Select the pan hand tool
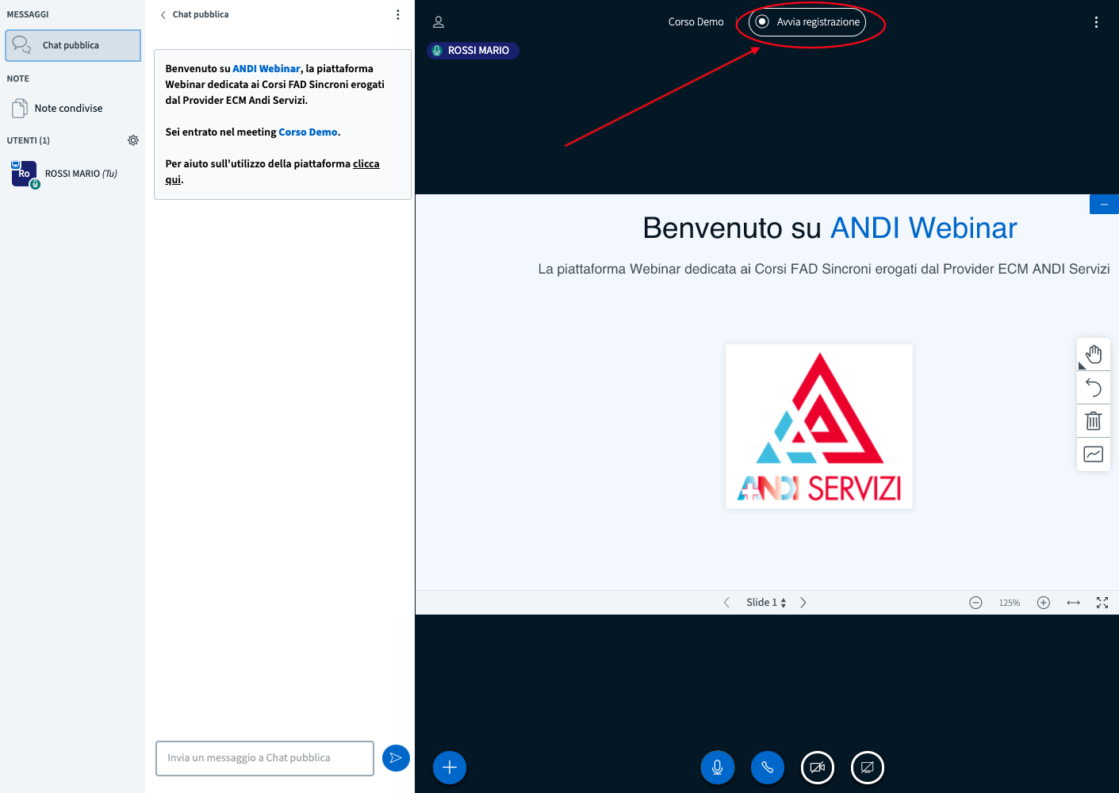The height and width of the screenshot is (793, 1119). (1094, 354)
